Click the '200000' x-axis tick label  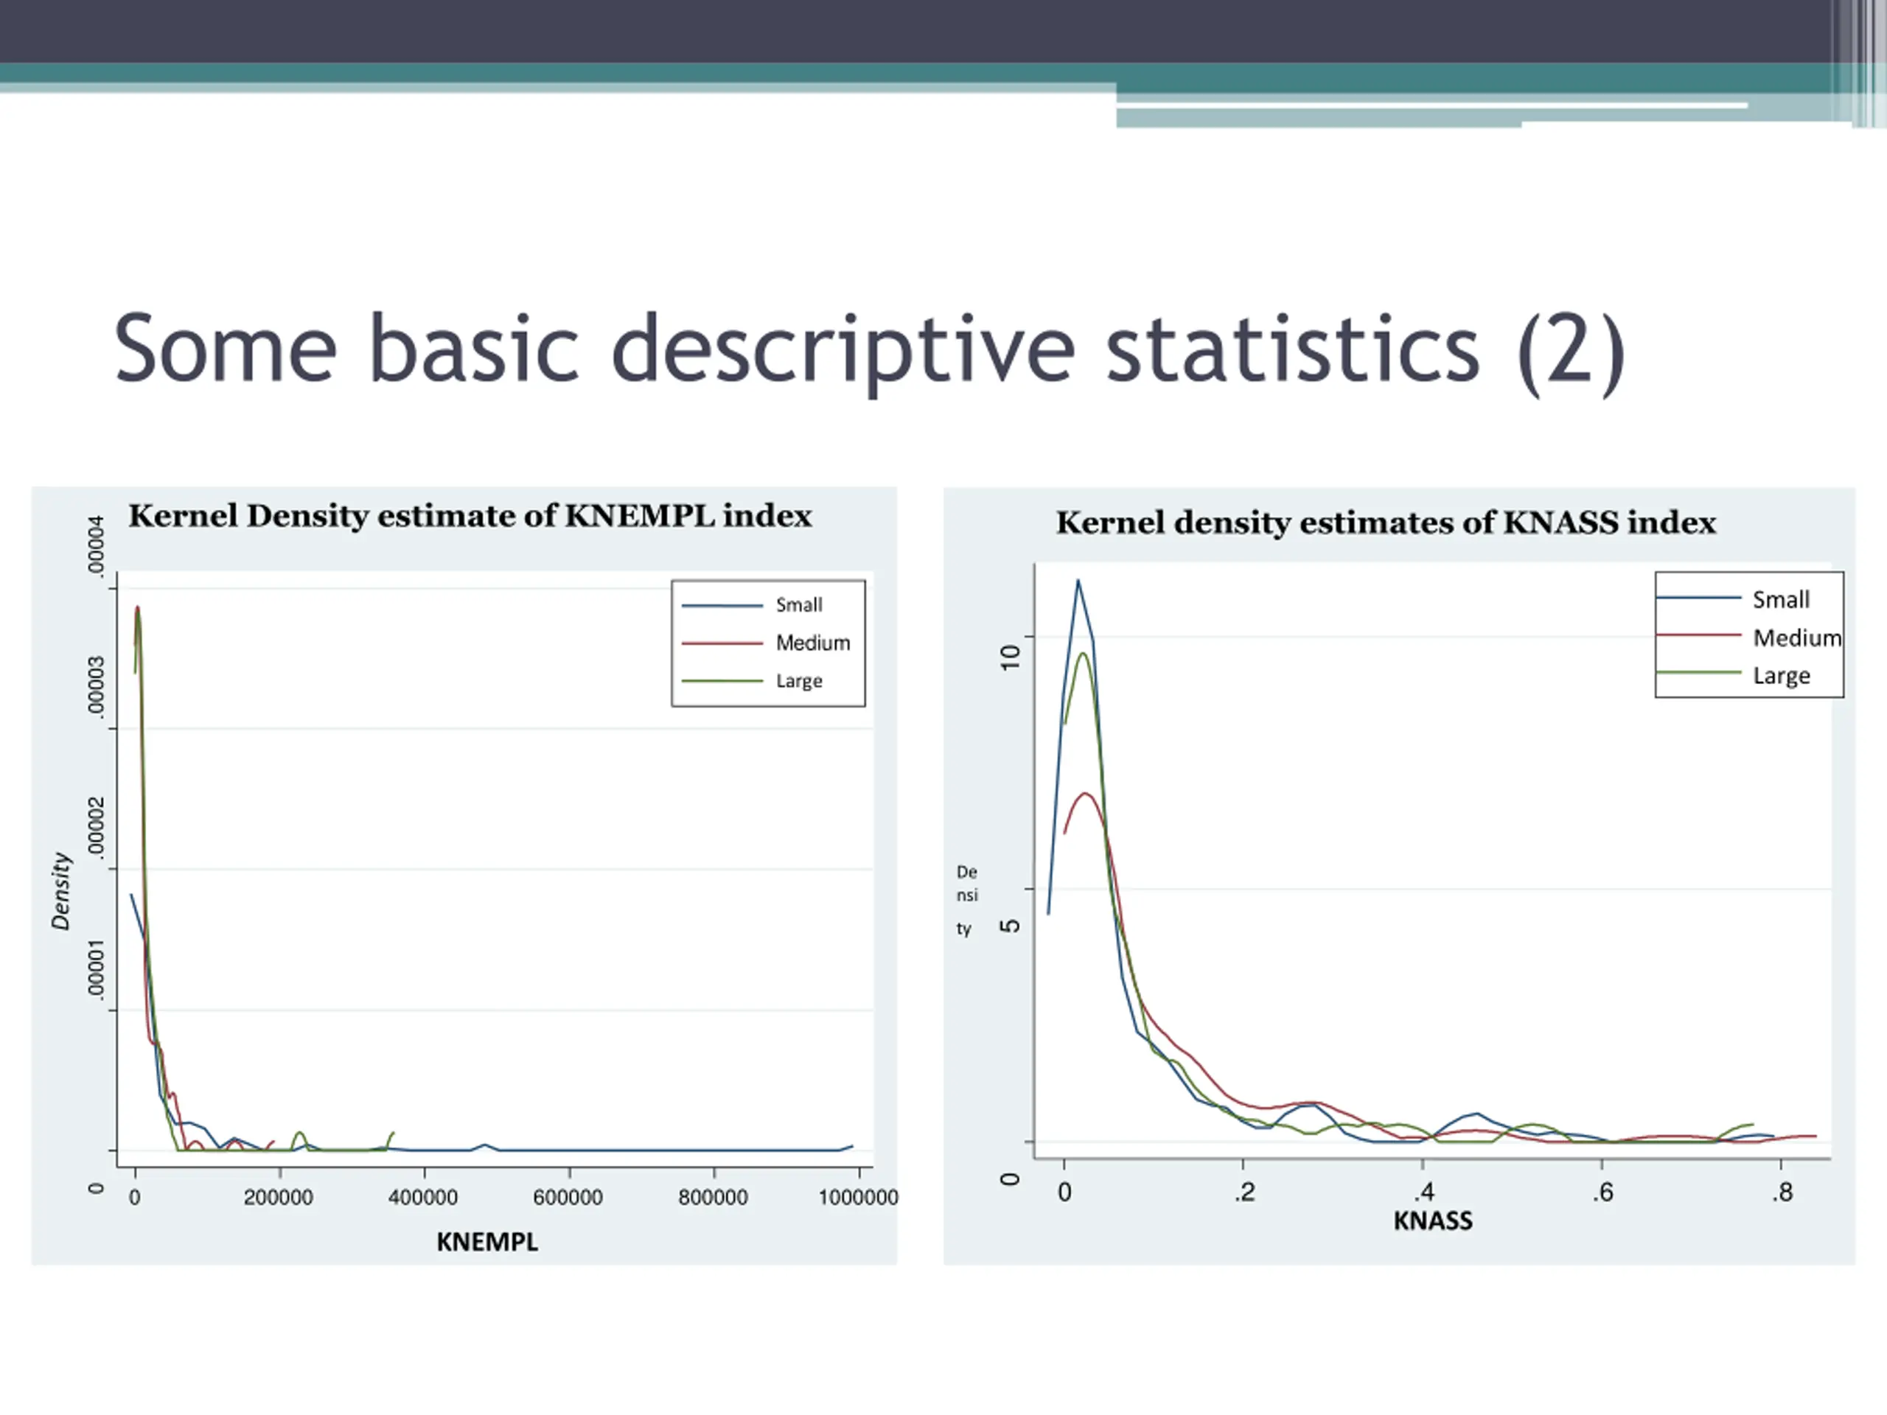point(278,1198)
